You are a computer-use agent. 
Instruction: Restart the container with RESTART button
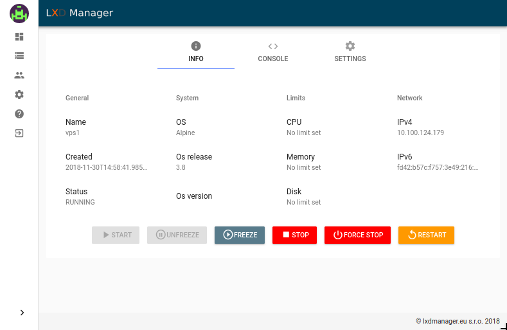pyautogui.click(x=426, y=235)
